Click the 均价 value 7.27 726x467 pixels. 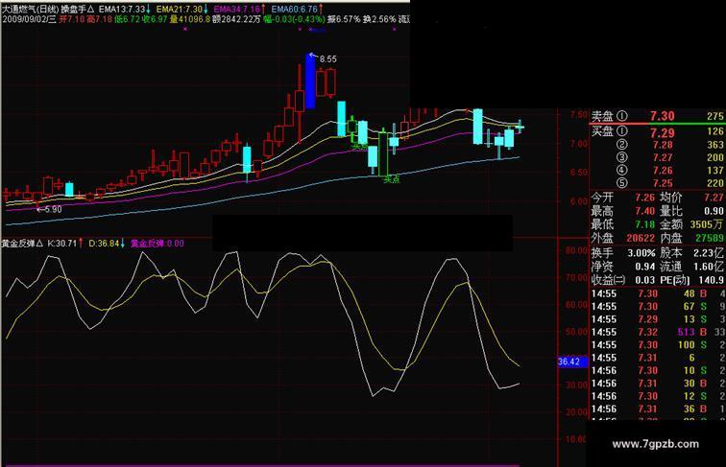714,198
